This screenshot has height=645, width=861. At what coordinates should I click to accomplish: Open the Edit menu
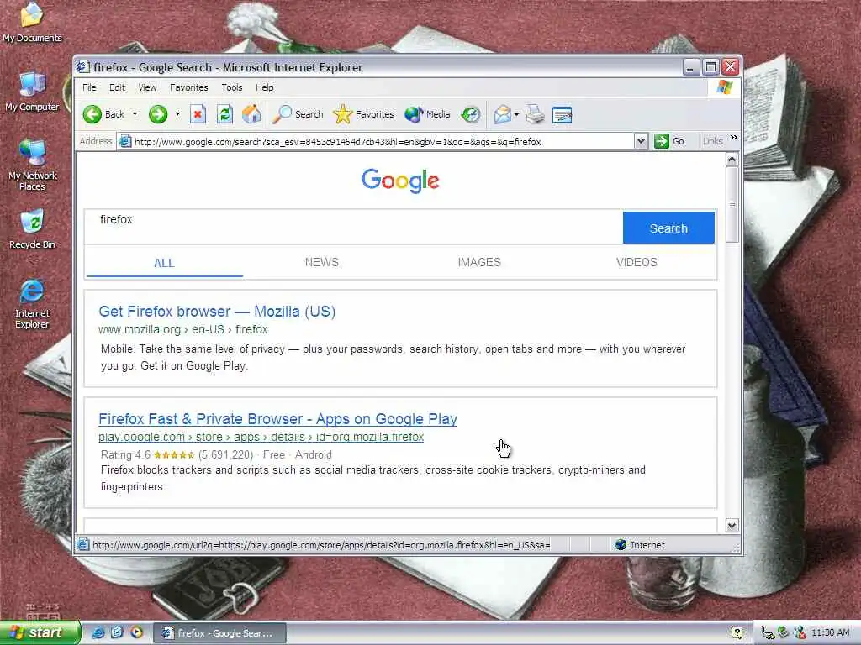click(x=117, y=87)
